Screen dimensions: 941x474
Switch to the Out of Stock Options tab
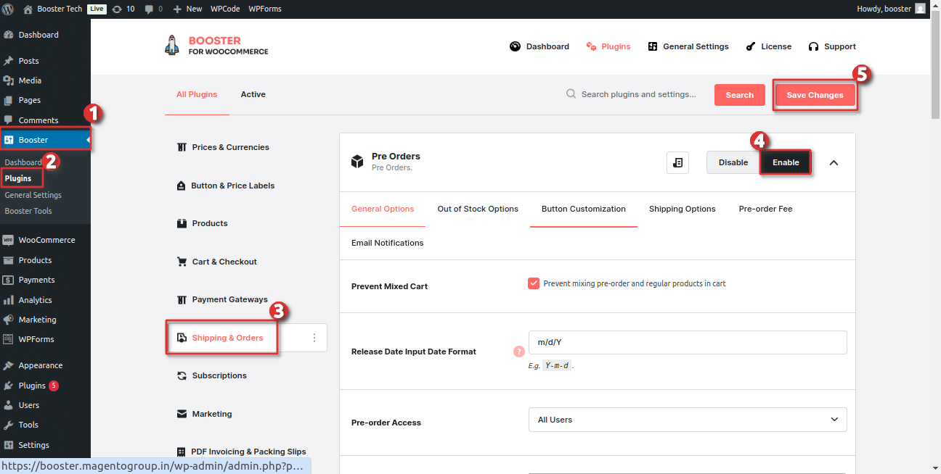click(478, 209)
